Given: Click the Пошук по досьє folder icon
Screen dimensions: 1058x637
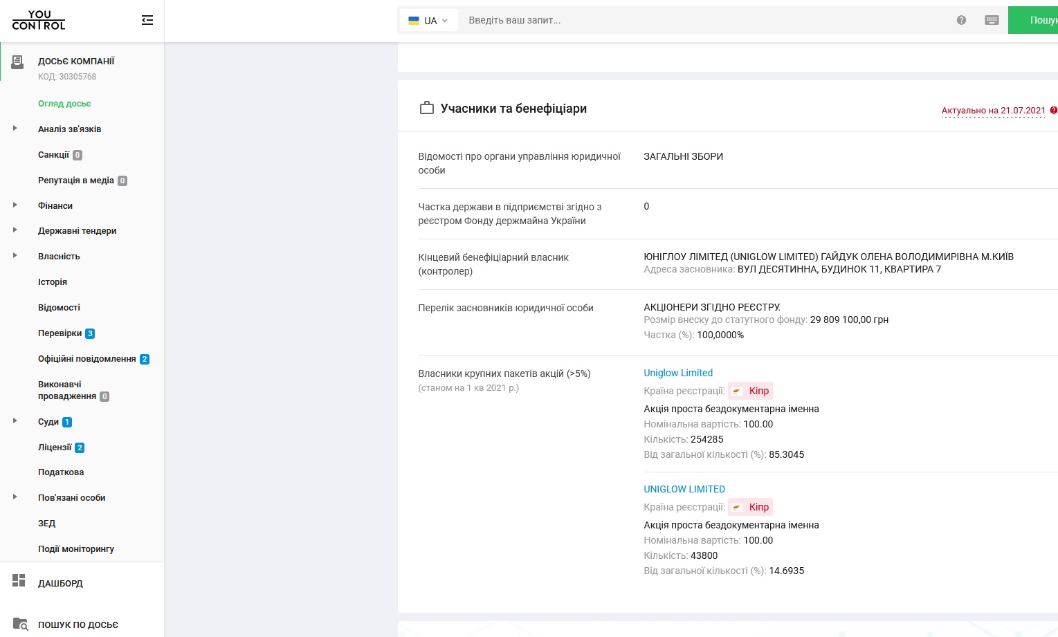Looking at the screenshot, I should [x=20, y=624].
